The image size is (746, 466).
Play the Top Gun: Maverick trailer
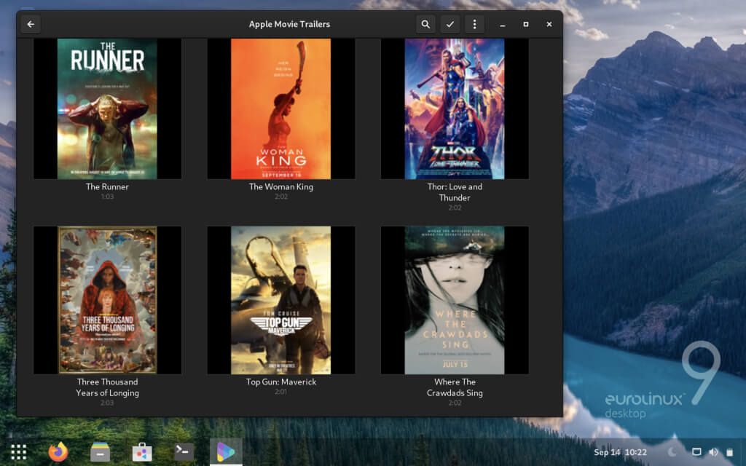(x=280, y=300)
